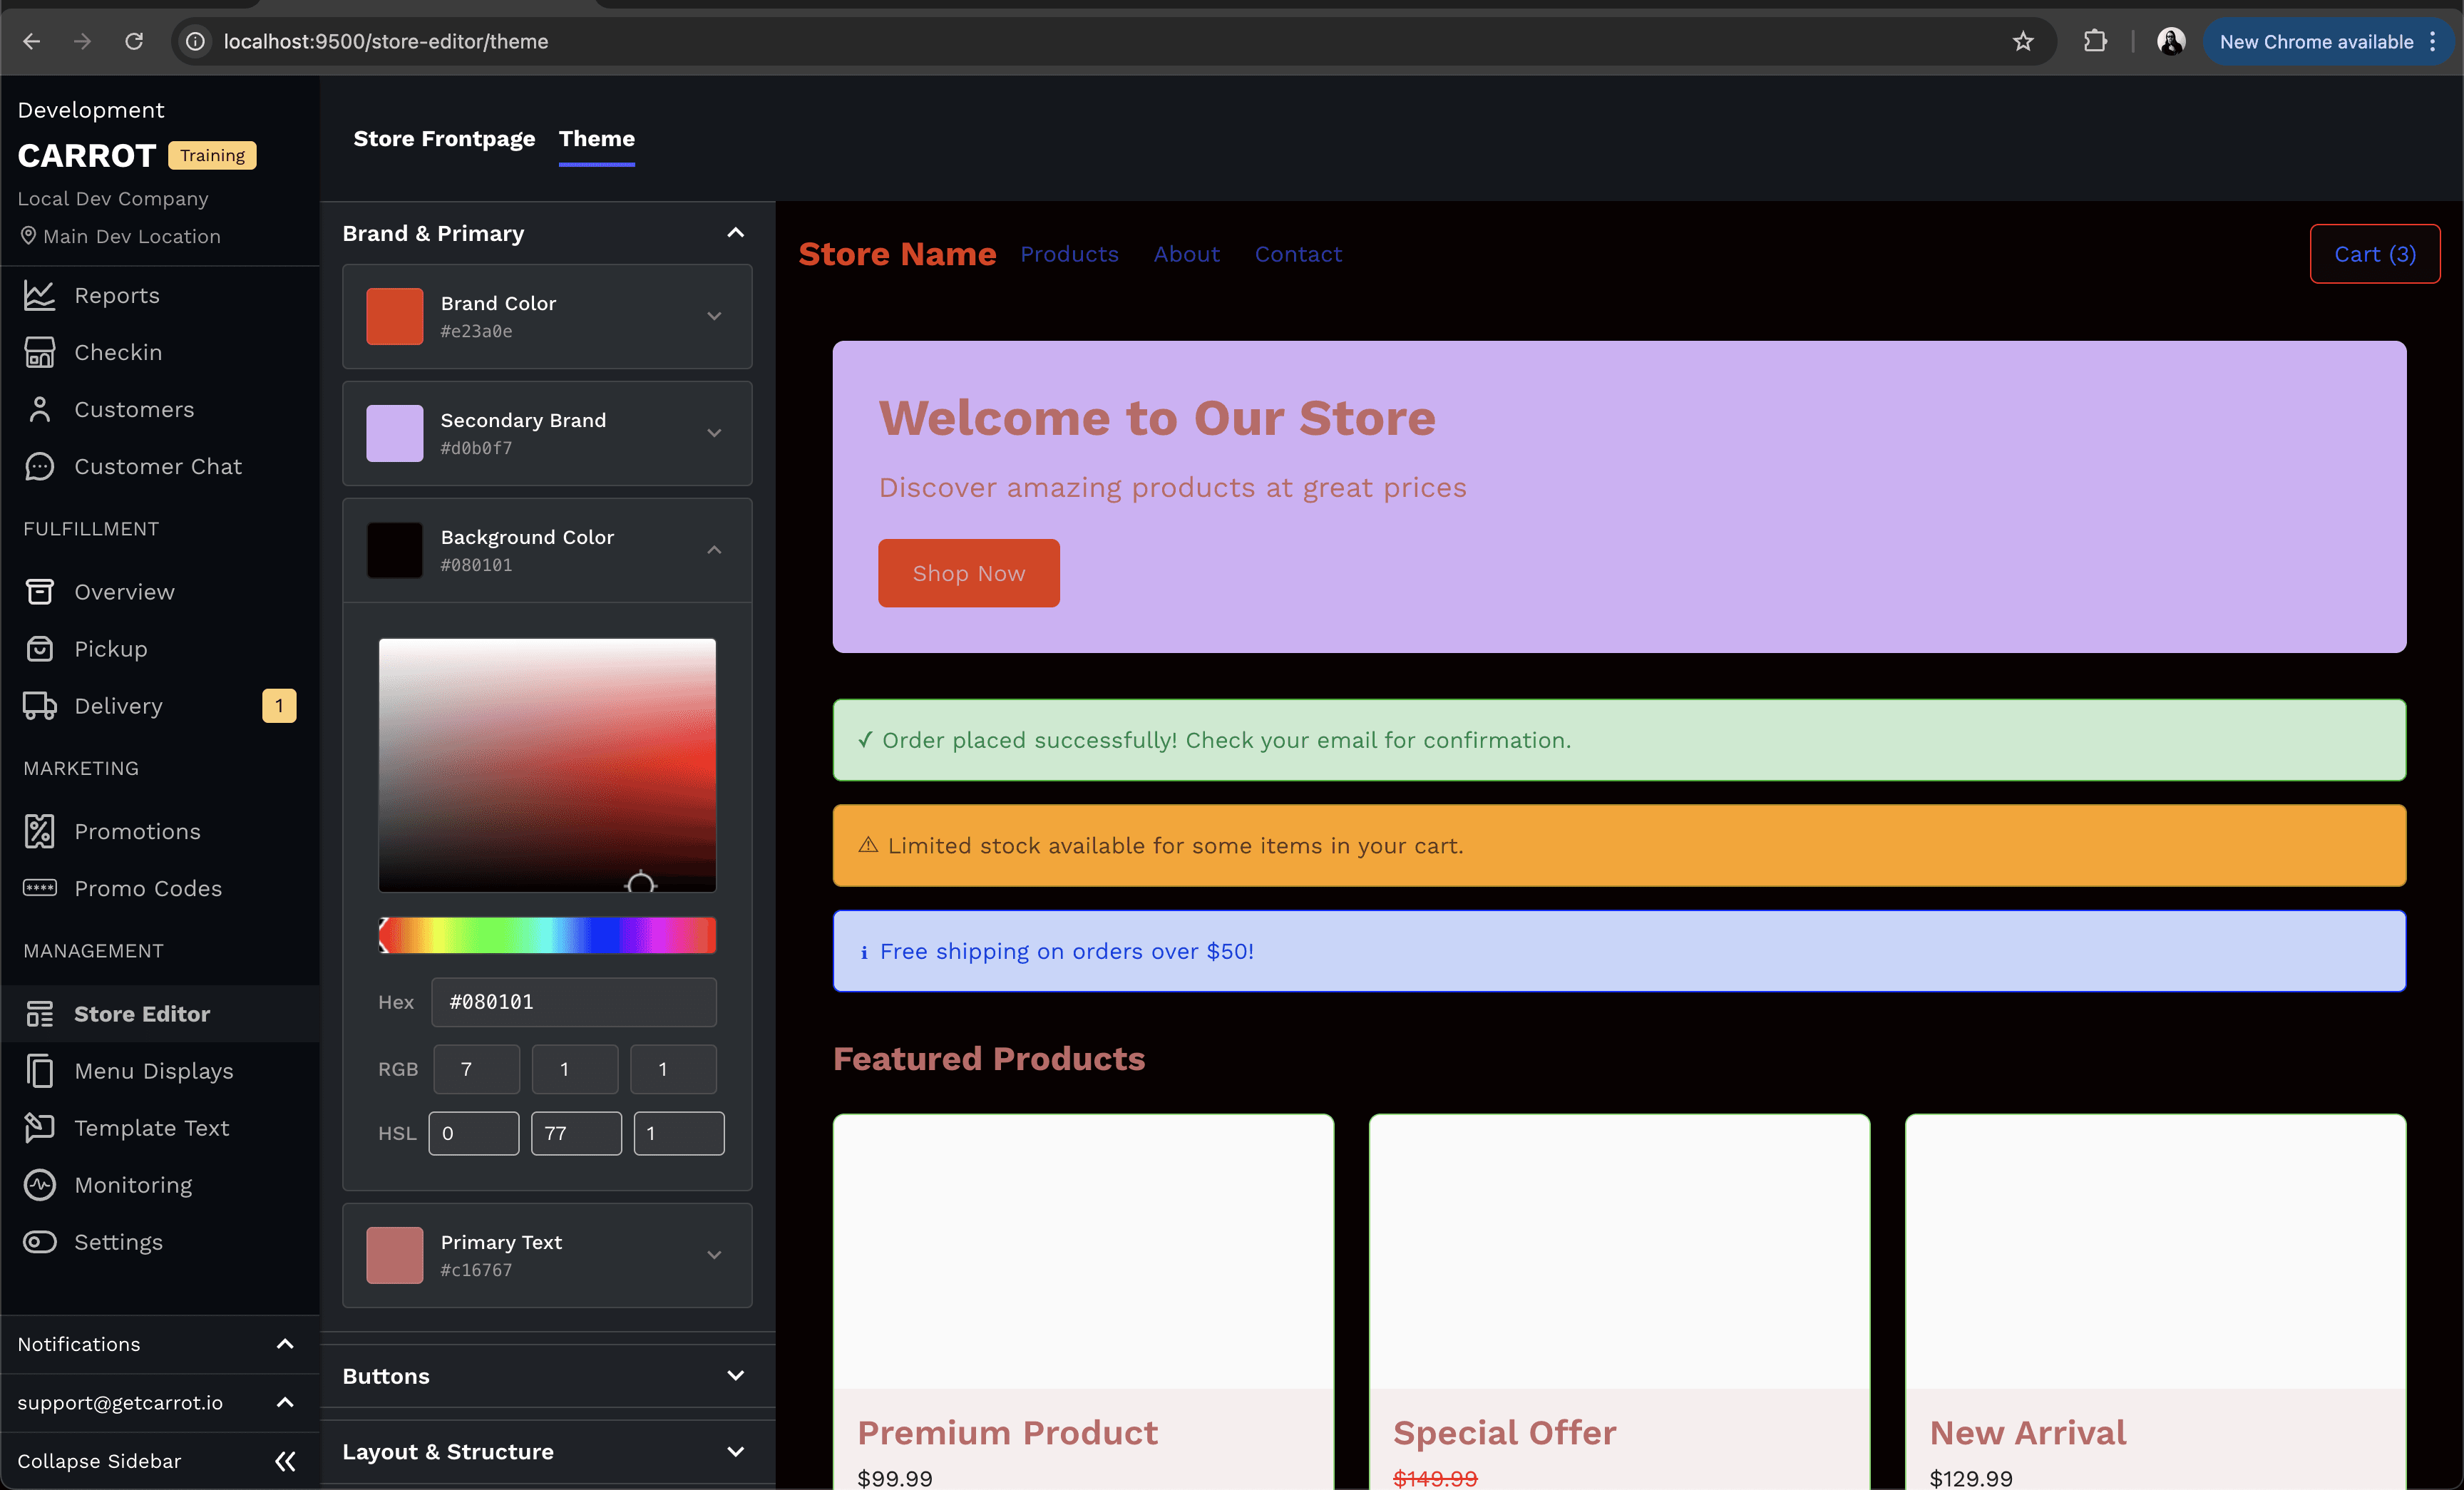Collapse the Background Color picker
This screenshot has width=2464, height=1490.
714,550
